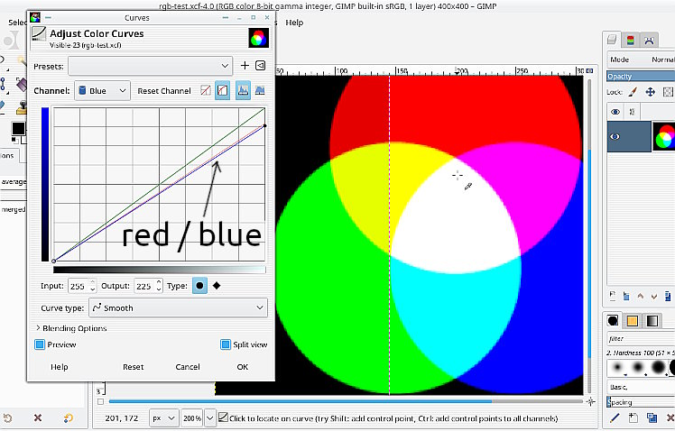
Task: Click the lock pixels brush icon
Action: (x=633, y=92)
